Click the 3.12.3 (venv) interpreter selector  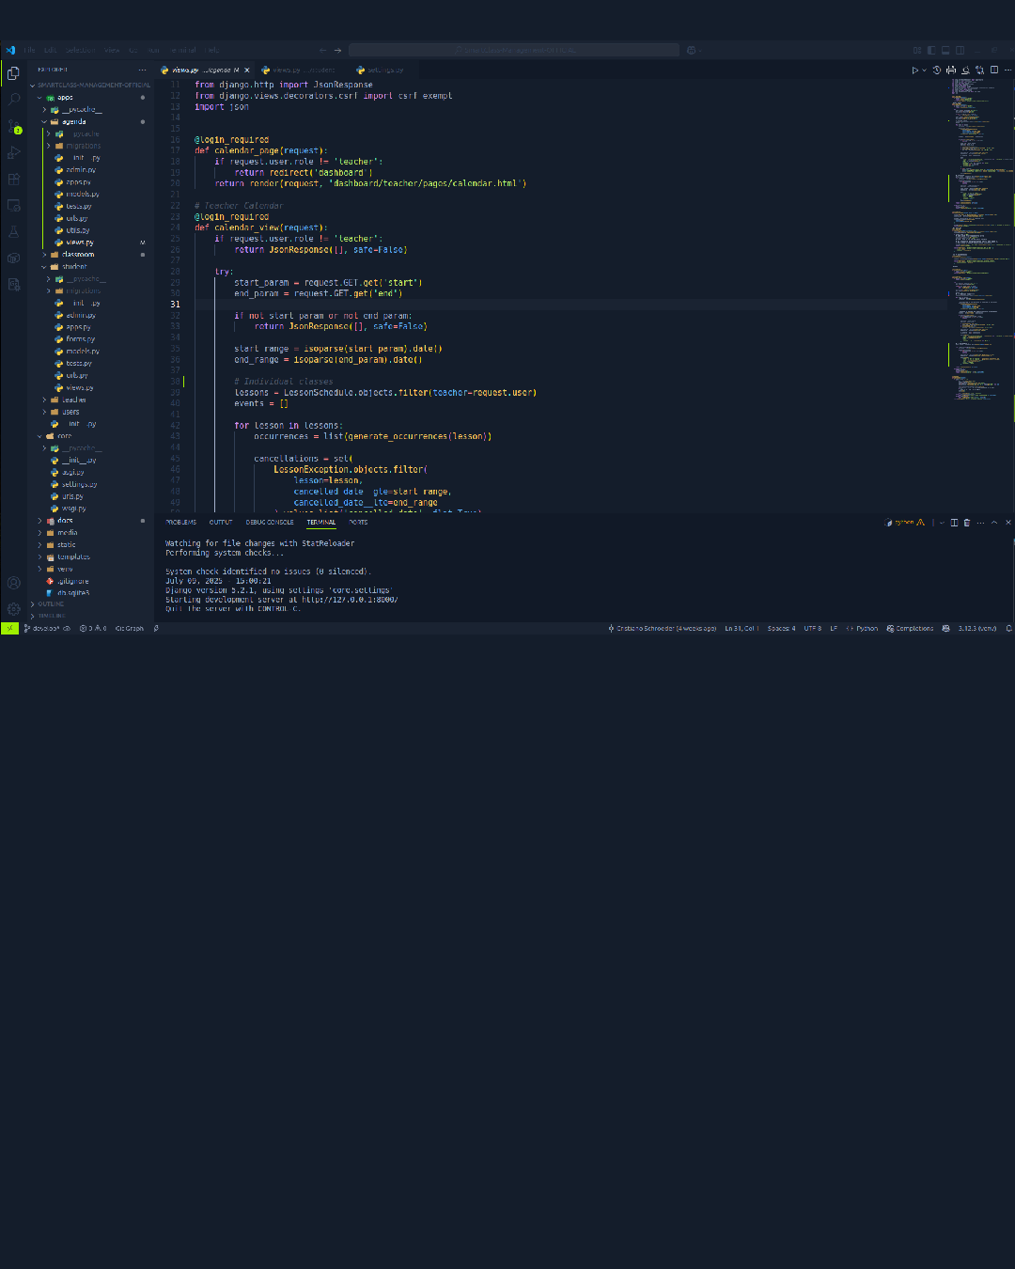pyautogui.click(x=977, y=628)
